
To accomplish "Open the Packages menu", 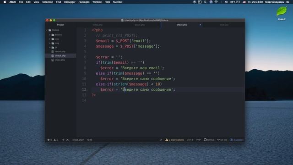I will [84, 2].
